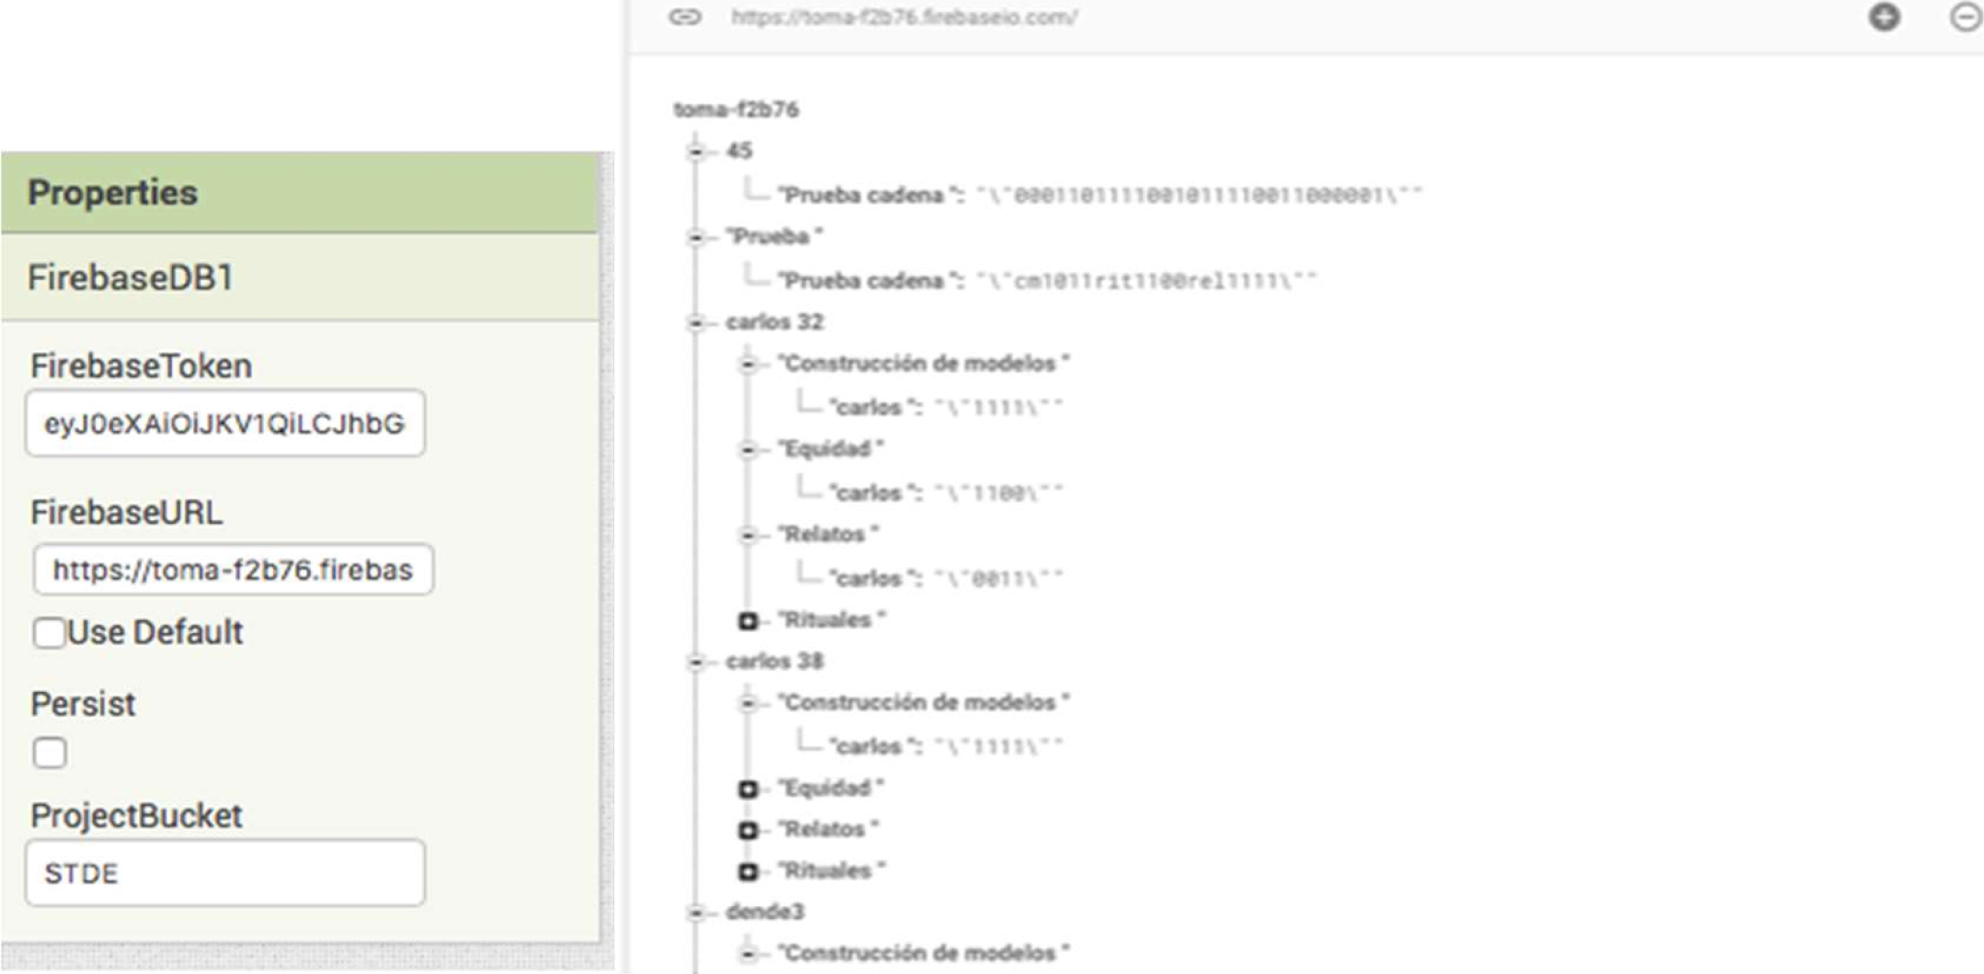
Task: Click the FirebaseToken input field
Action: 225,424
